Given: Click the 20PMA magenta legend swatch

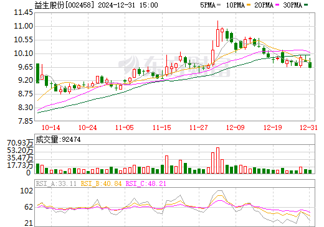Looking at the screenshot, I should tap(277, 5).
